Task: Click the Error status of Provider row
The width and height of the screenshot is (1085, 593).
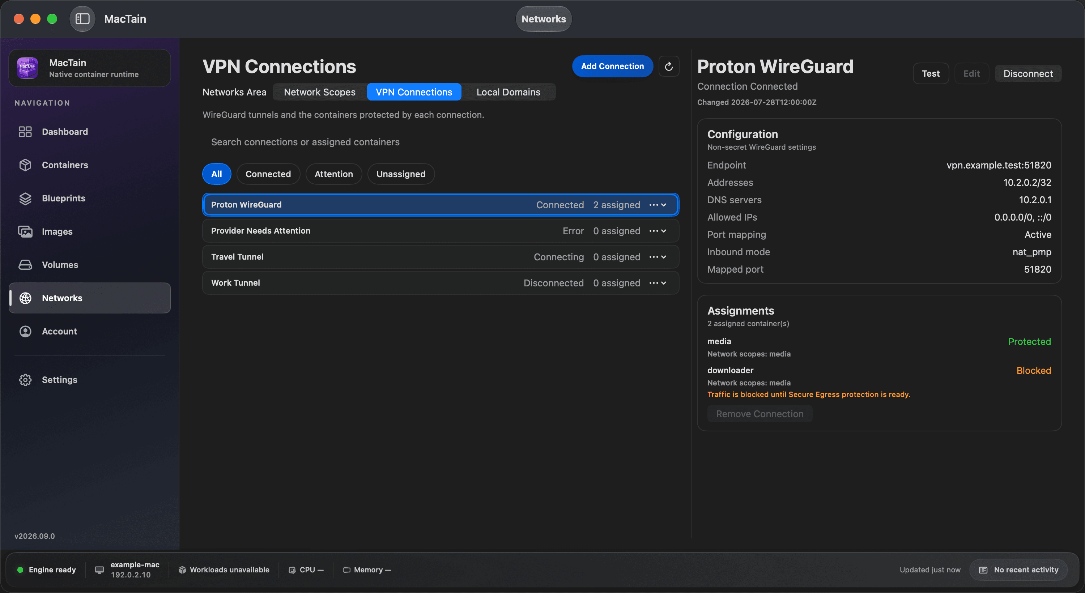Action: point(573,231)
